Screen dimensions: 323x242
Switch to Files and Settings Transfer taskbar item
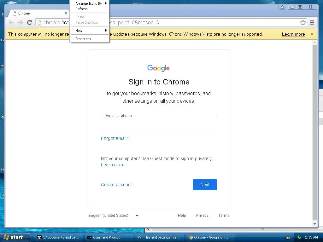(159, 237)
